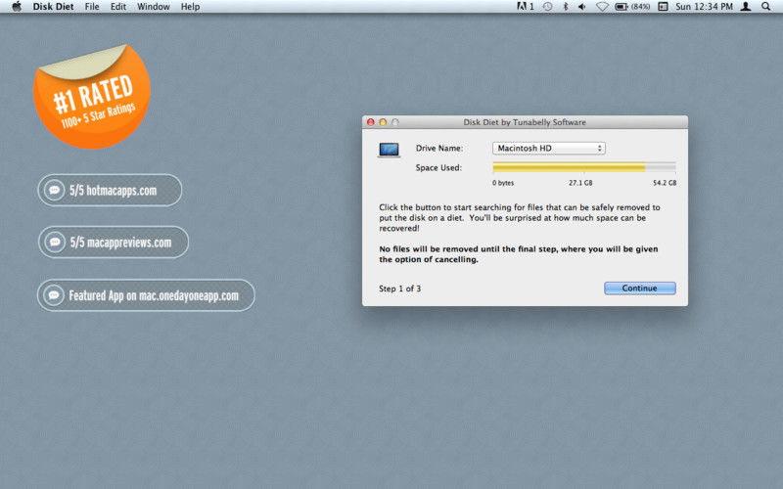Click Featured App on mac.onedayoneapp.com badge
The image size is (783, 489).
pyautogui.click(x=146, y=295)
